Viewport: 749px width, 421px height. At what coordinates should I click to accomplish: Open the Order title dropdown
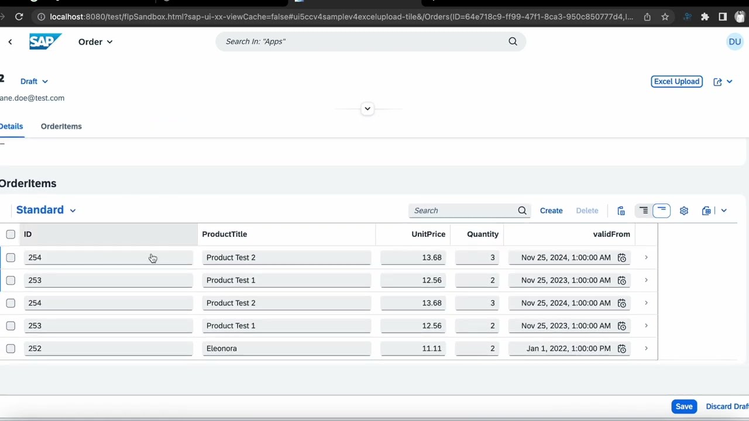[95, 42]
